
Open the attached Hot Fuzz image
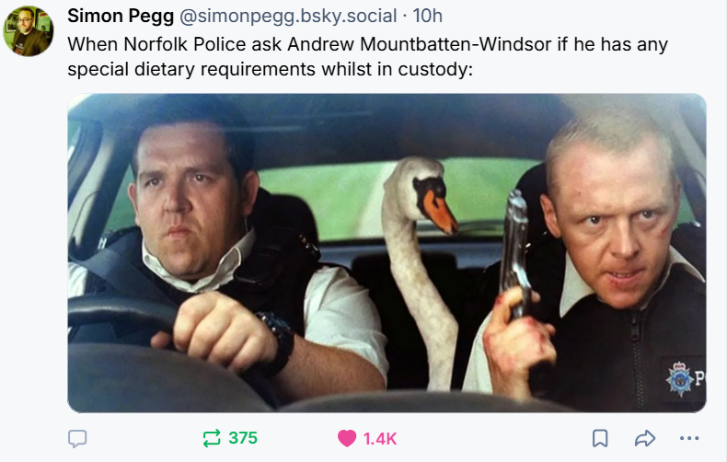[387, 253]
